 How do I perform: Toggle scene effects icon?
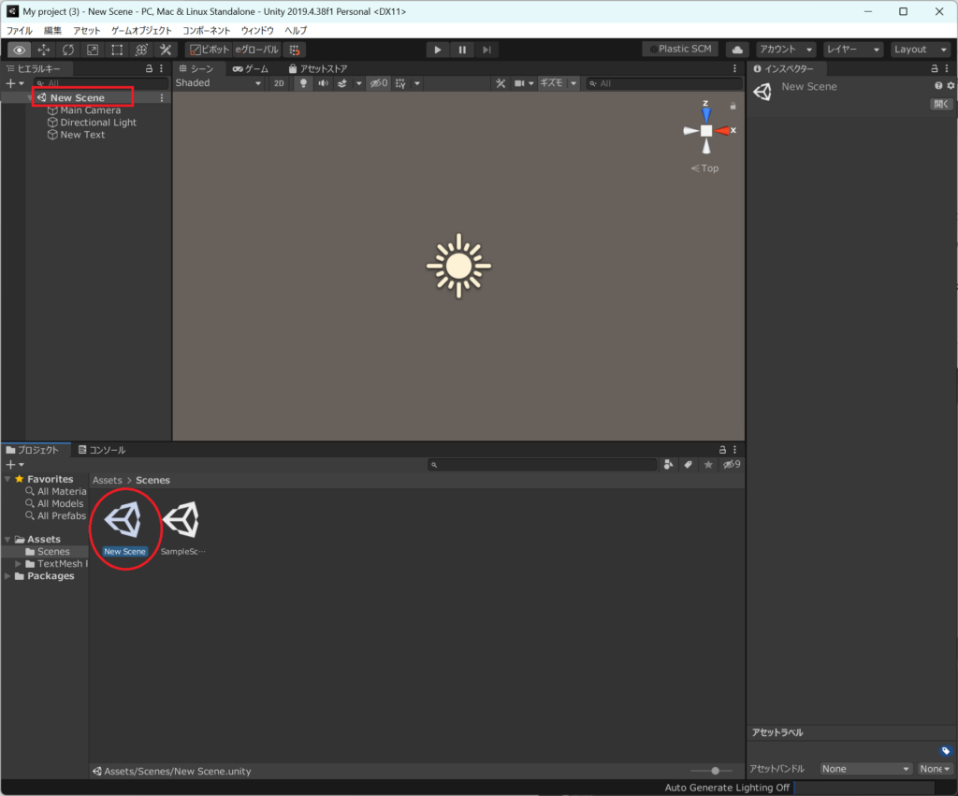(x=342, y=83)
